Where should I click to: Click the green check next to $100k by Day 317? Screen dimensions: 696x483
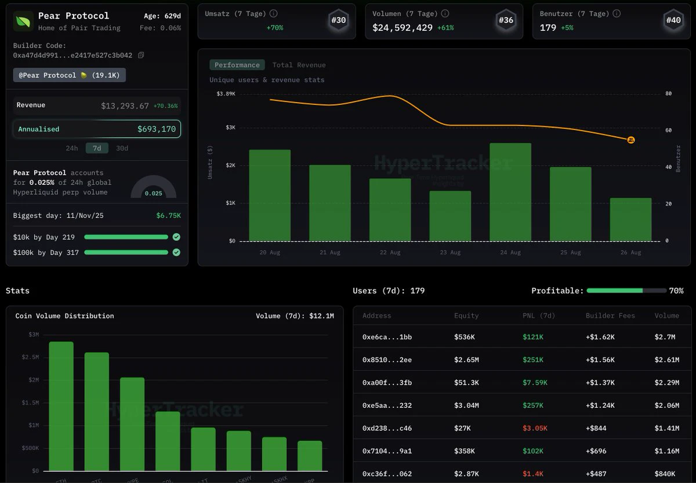click(176, 253)
